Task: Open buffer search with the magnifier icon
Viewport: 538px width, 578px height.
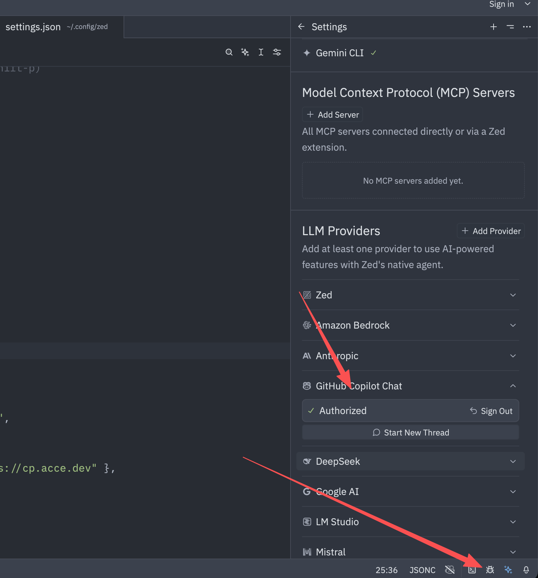Action: (x=229, y=52)
